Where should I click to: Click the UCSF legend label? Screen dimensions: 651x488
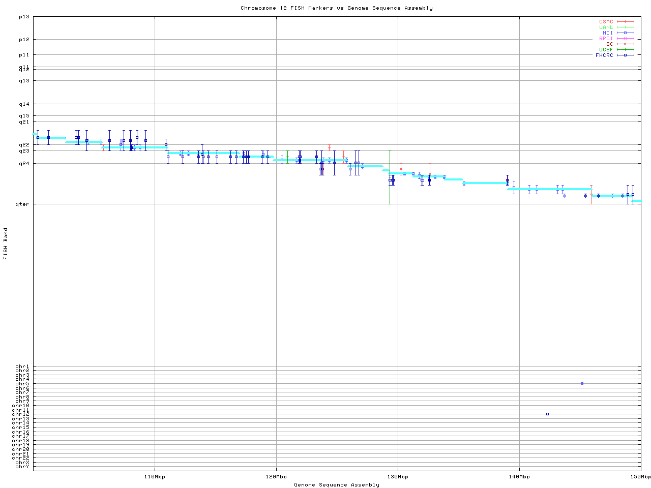coord(606,50)
